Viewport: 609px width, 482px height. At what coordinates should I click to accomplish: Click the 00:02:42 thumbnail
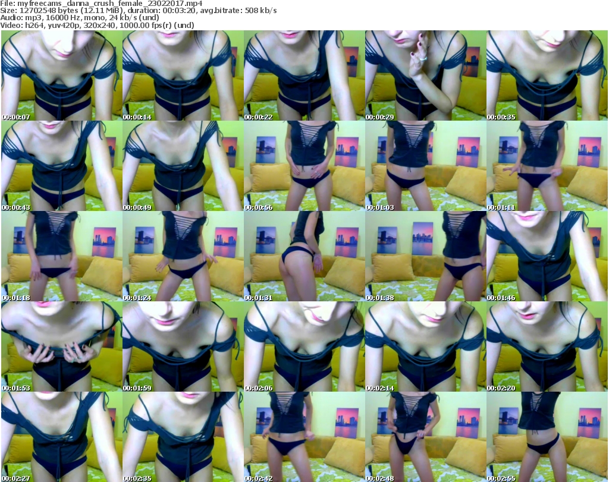click(304, 437)
